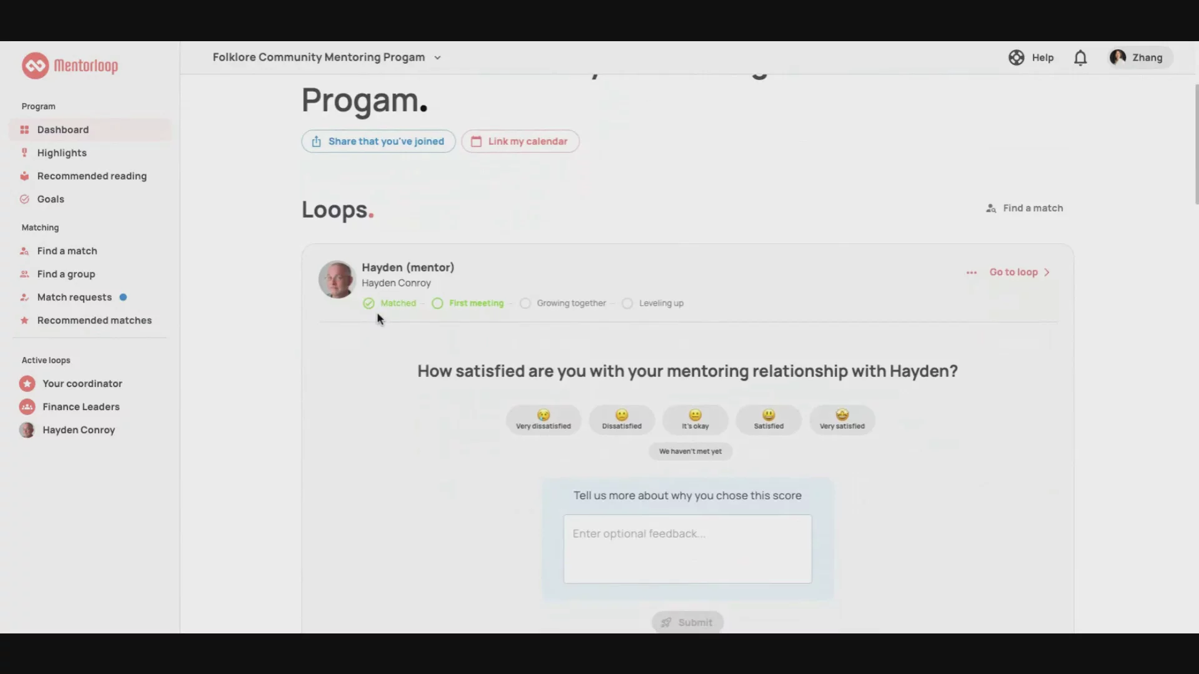The image size is (1199, 674).
Task: Click Hayden's mentor profile photo in loop card
Action: [337, 280]
